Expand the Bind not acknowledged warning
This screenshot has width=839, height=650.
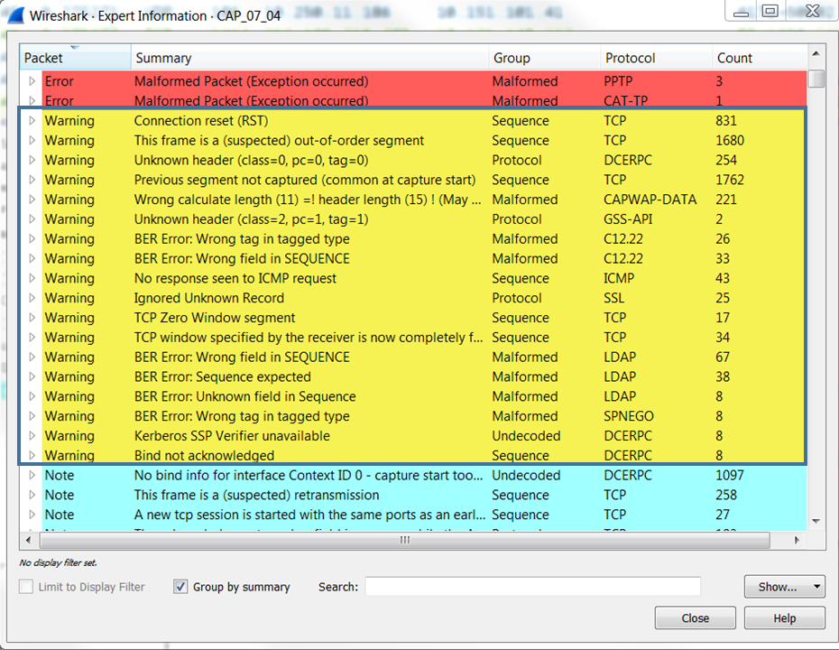click(32, 456)
